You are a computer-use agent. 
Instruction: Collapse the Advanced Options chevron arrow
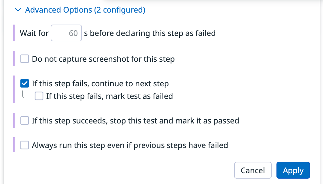[x=18, y=10]
